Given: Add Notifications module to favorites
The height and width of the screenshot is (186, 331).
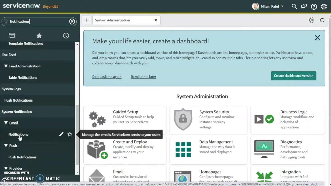Looking at the screenshot, I should pos(70,134).
